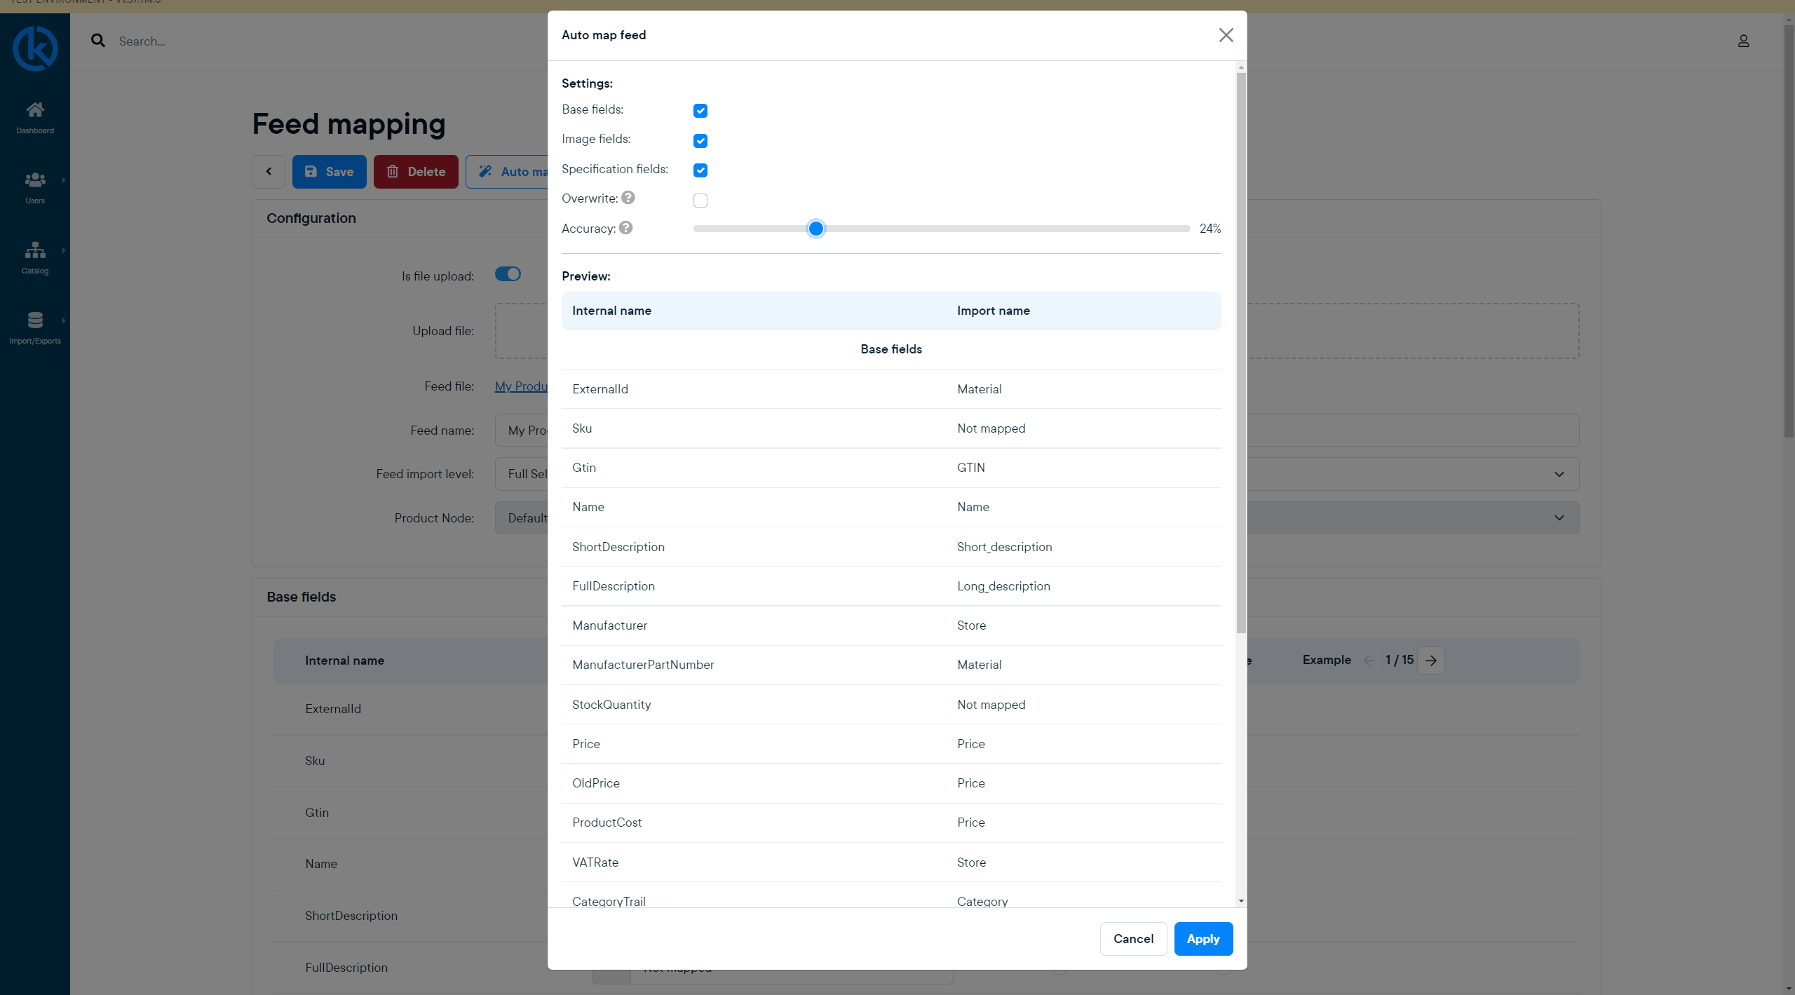Click the Accuracy help question icon
1795x995 pixels.
[626, 228]
